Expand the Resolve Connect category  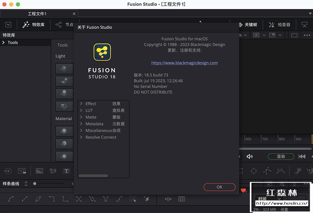(81, 137)
